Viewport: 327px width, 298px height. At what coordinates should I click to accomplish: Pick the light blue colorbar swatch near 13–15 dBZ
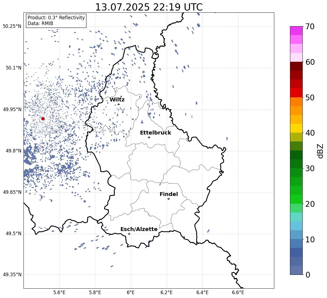pyautogui.click(x=296, y=226)
